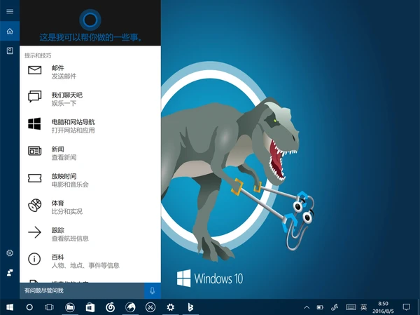Open Cortana settings gear in sidebar
The height and width of the screenshot is (315, 420).
10,253
